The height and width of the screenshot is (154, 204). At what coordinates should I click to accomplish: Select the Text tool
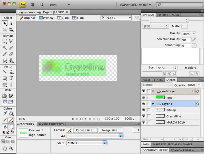[x=11, y=78]
